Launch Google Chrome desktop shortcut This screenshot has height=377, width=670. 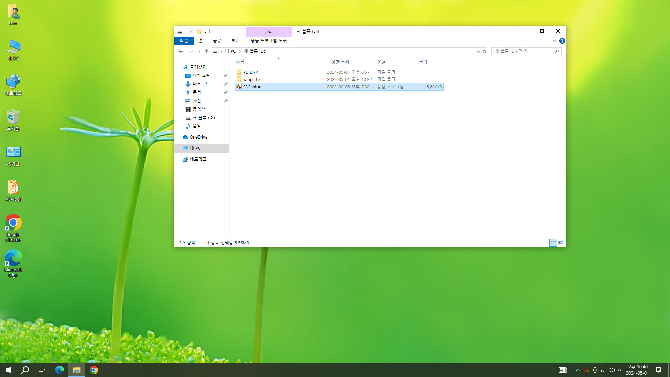coord(13,228)
